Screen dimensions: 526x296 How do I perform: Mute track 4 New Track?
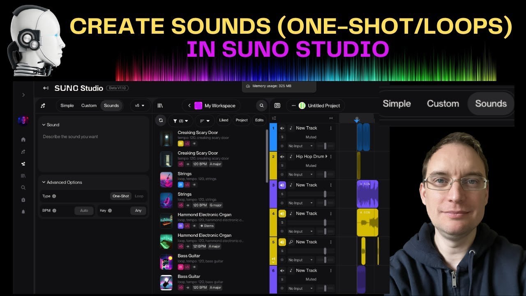coord(282,213)
